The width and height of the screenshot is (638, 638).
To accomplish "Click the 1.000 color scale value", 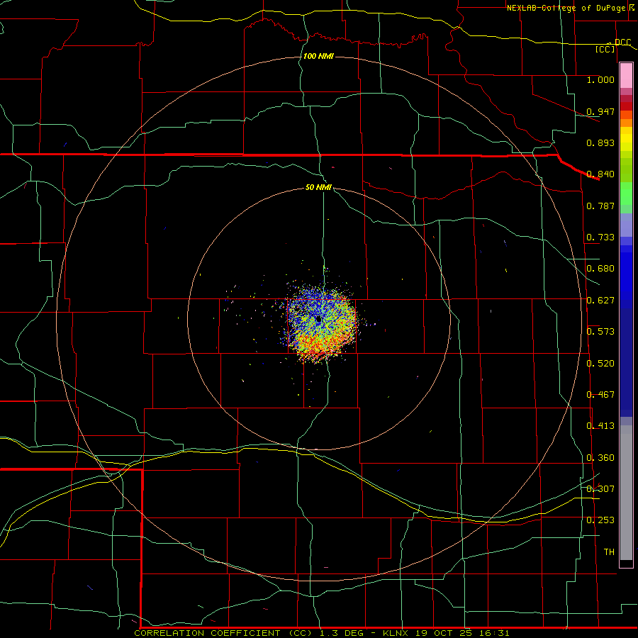I will pyautogui.click(x=600, y=79).
